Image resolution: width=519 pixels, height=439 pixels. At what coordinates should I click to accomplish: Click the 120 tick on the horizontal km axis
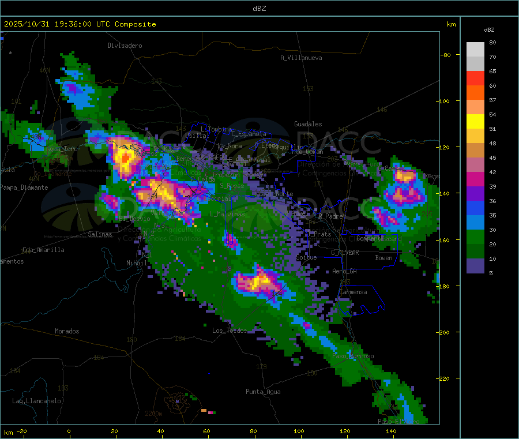(345, 432)
